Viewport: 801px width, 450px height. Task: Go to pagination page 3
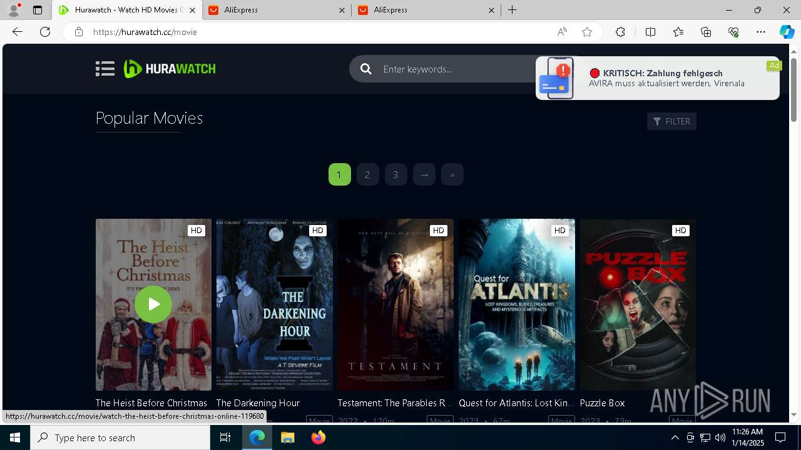(x=395, y=174)
